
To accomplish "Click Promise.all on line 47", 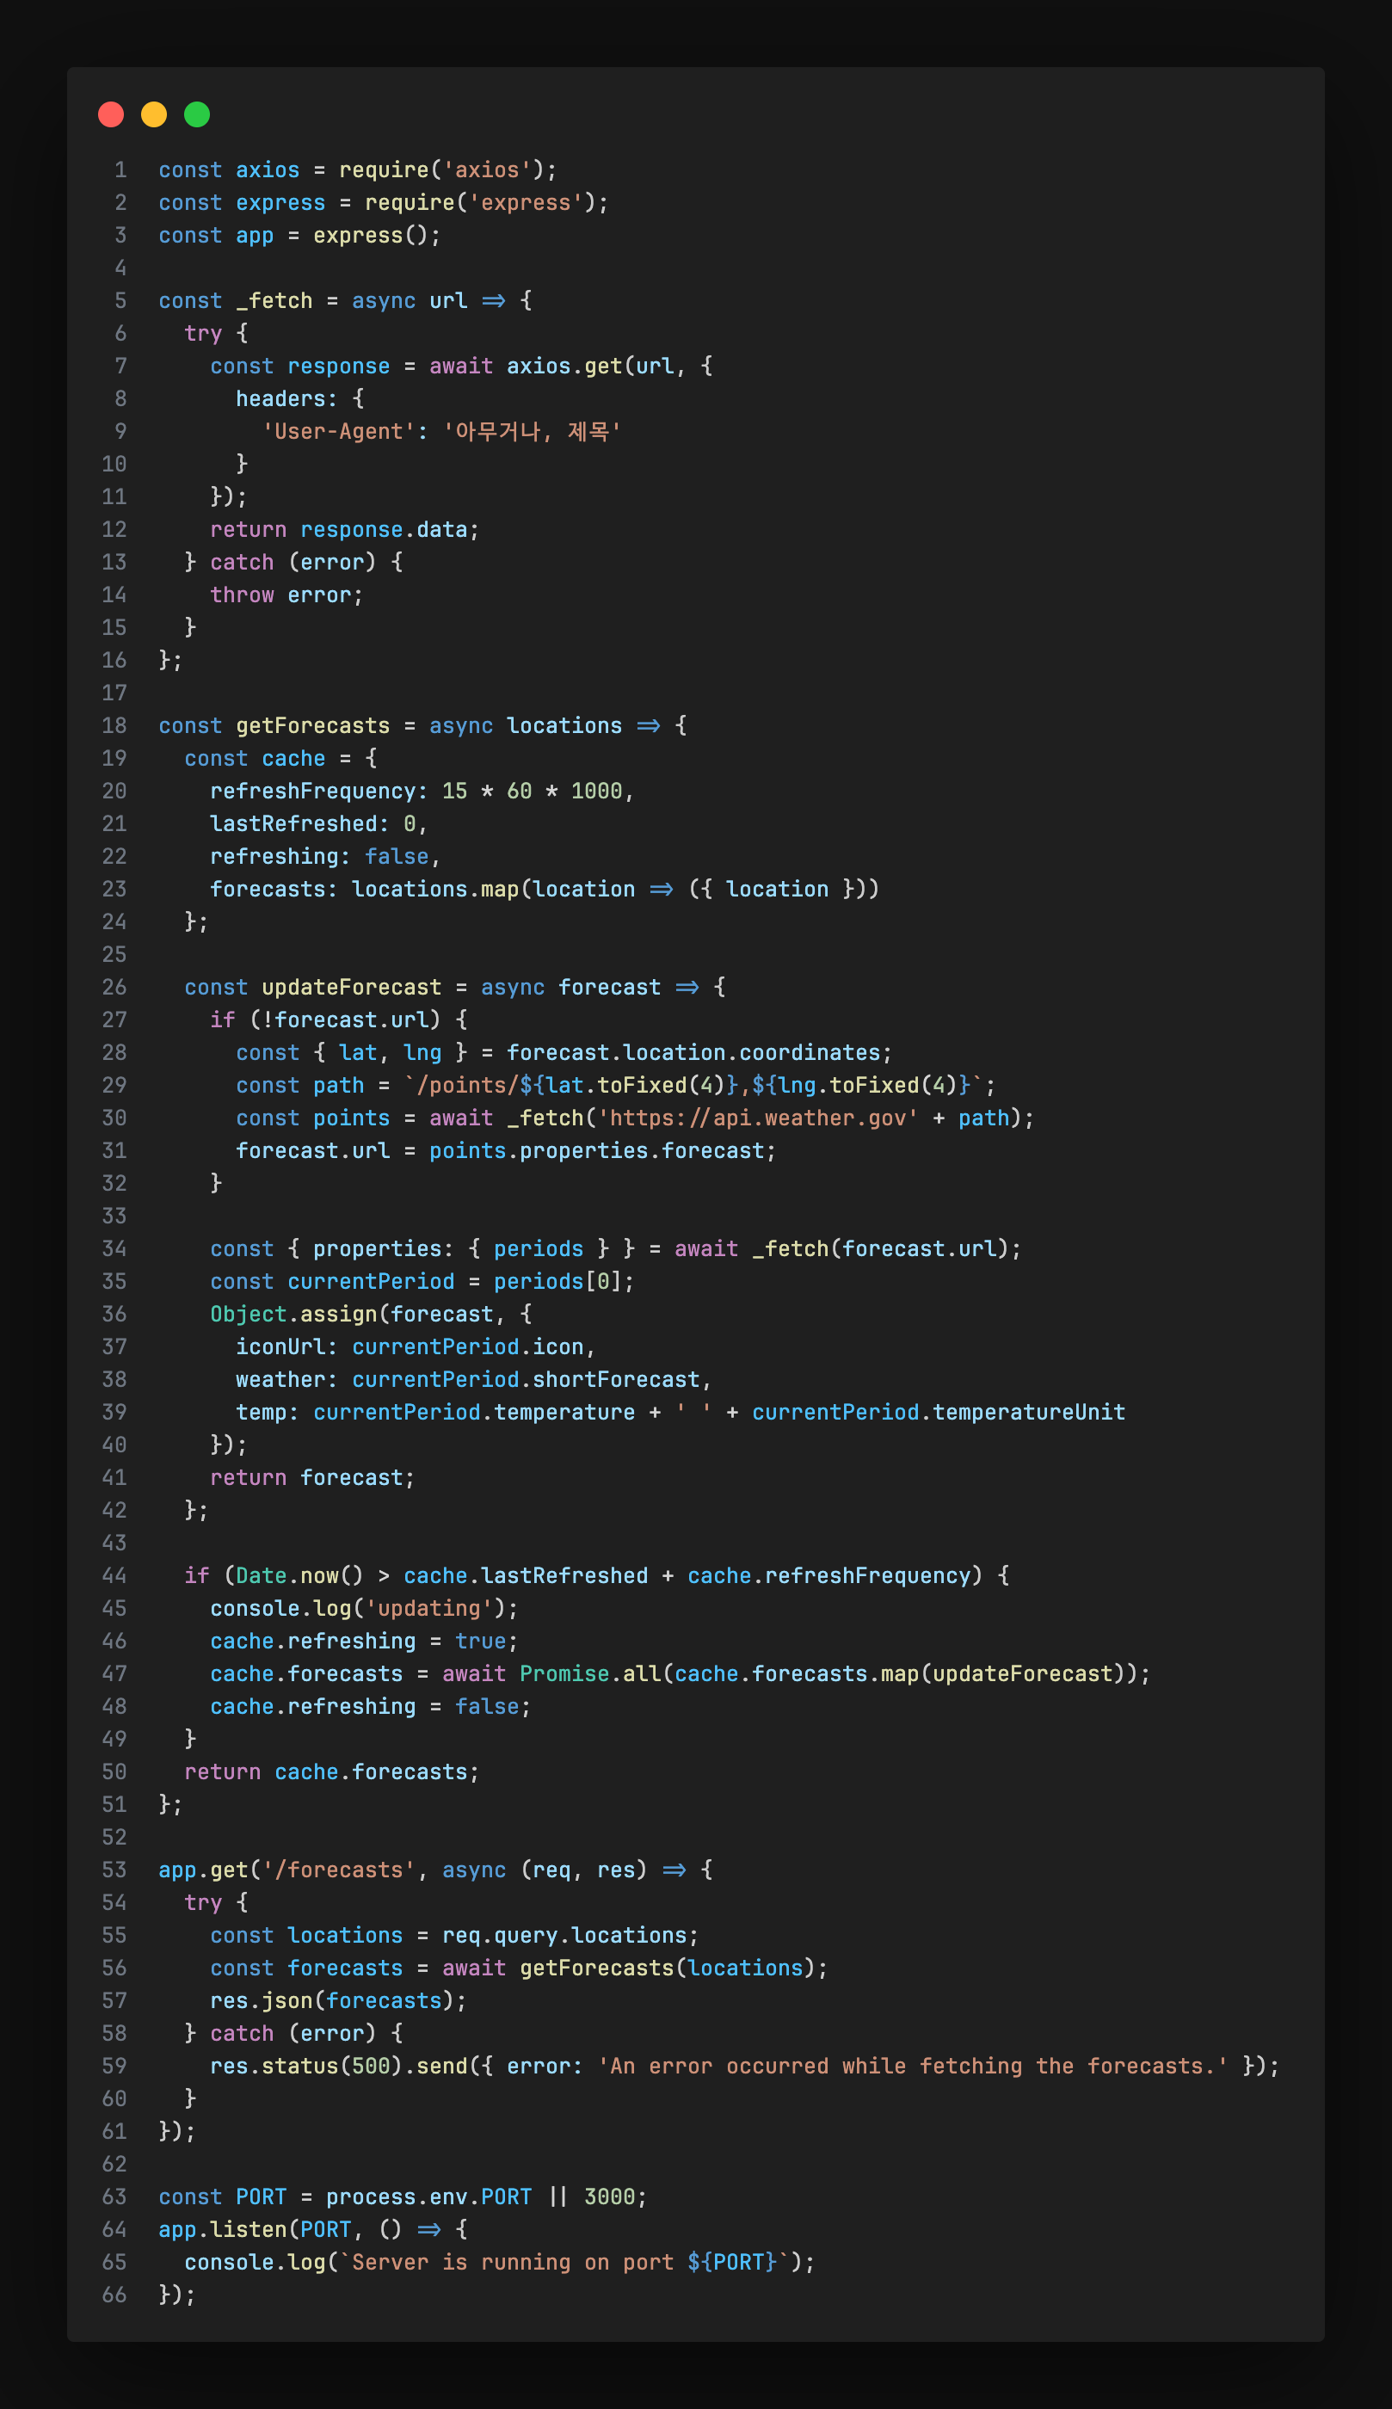I will [590, 1674].
